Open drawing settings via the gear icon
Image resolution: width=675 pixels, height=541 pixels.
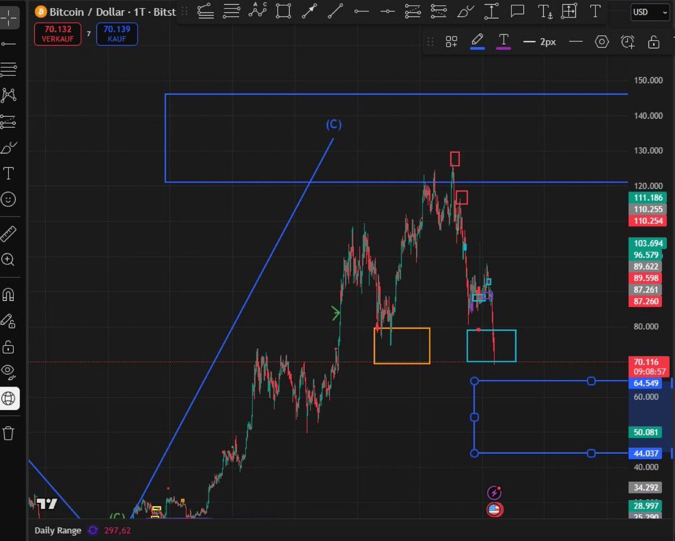pos(602,42)
